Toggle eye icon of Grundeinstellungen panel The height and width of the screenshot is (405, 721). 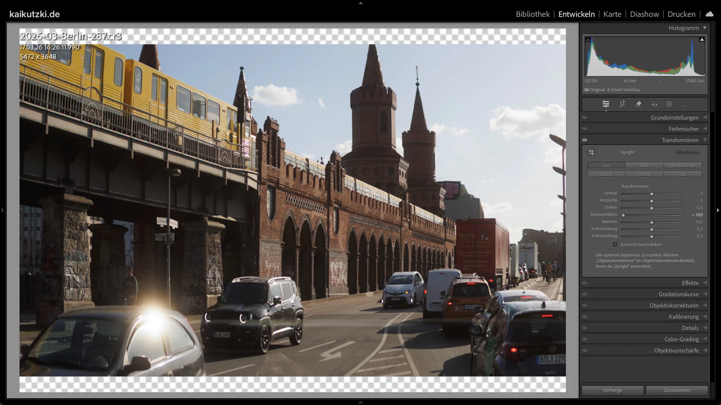(x=585, y=117)
